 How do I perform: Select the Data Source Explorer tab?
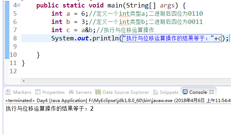[122, 92]
